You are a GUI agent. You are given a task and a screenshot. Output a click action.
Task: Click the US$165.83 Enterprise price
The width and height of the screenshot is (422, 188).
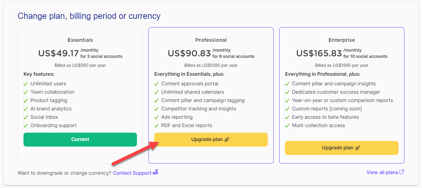pyautogui.click(x=319, y=53)
